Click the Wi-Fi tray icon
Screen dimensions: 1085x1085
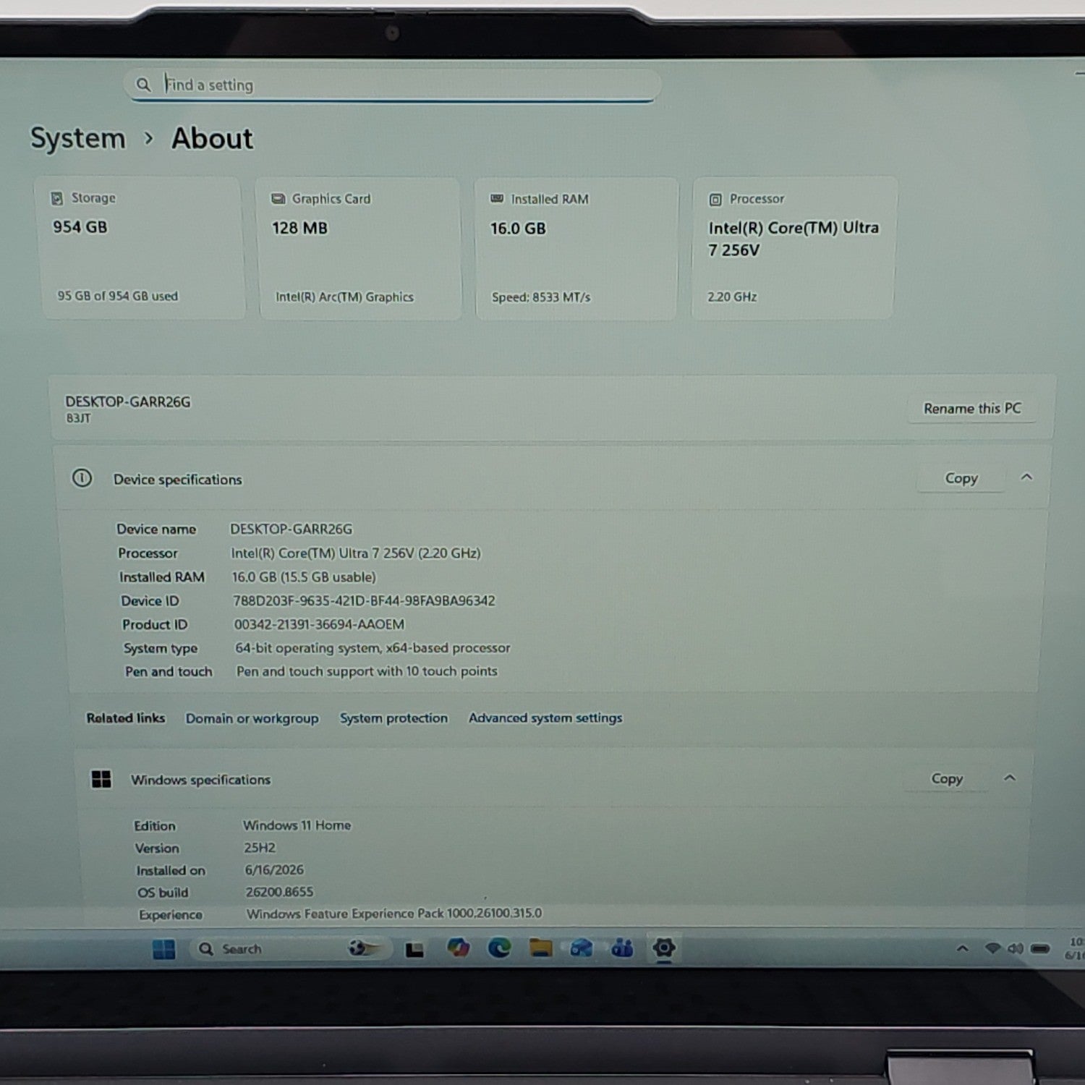point(993,948)
